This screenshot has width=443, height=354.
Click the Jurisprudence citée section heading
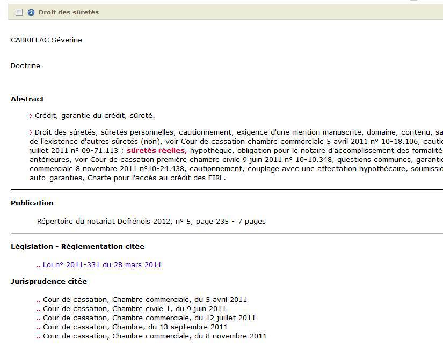tap(48, 282)
